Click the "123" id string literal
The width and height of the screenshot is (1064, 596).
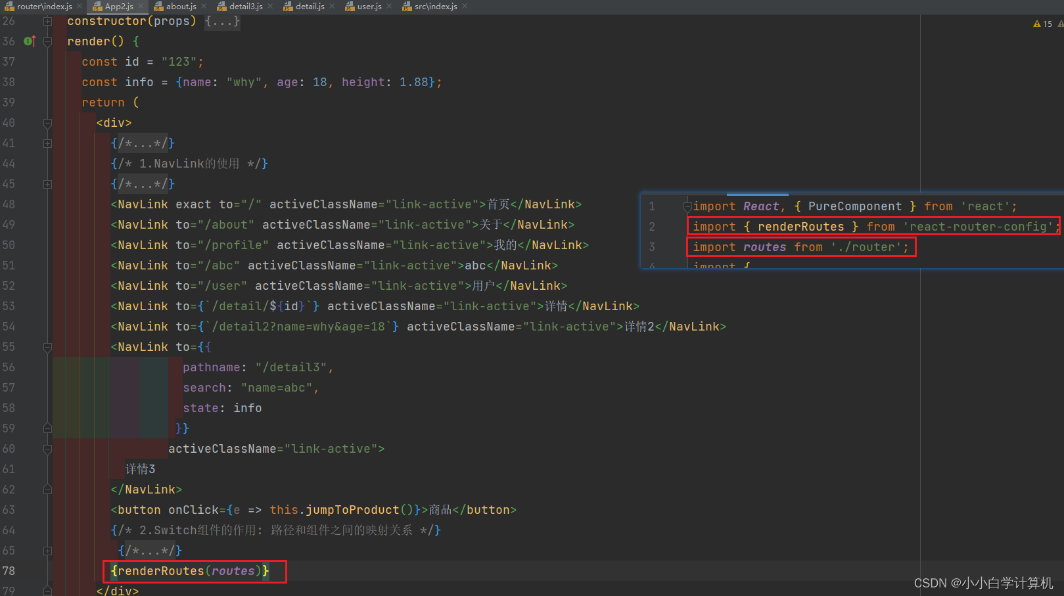pyautogui.click(x=179, y=62)
